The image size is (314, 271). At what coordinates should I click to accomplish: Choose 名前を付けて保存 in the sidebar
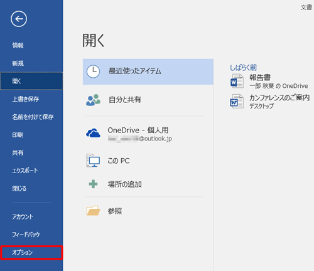31,117
